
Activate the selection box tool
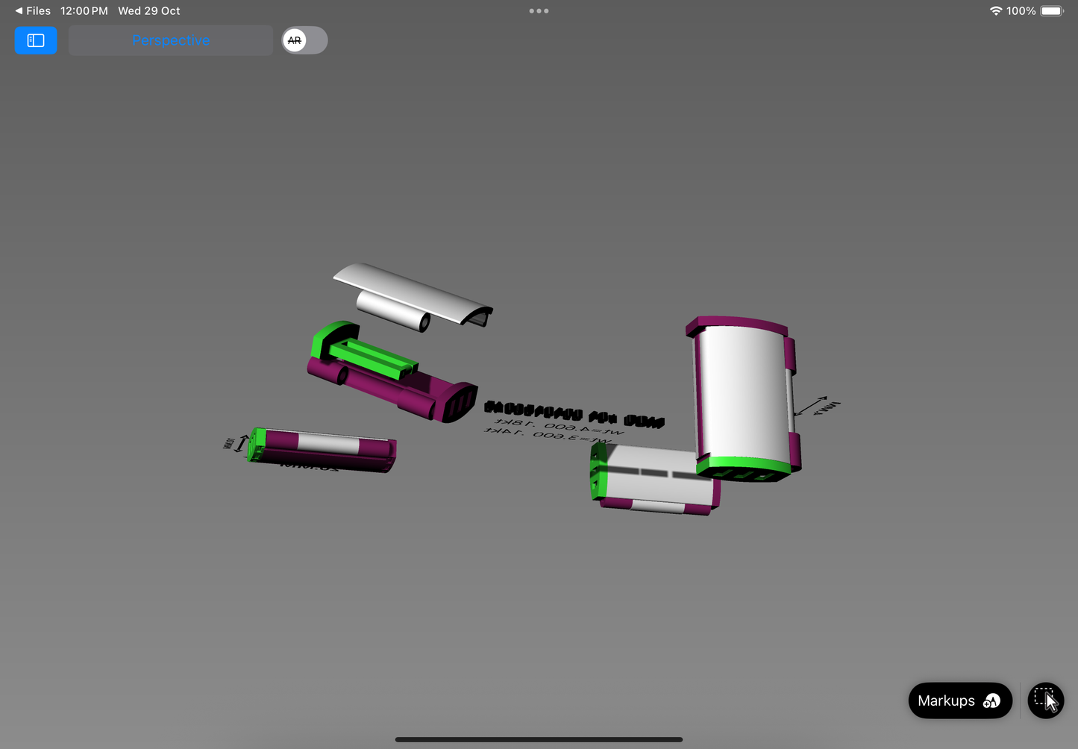click(x=1045, y=701)
